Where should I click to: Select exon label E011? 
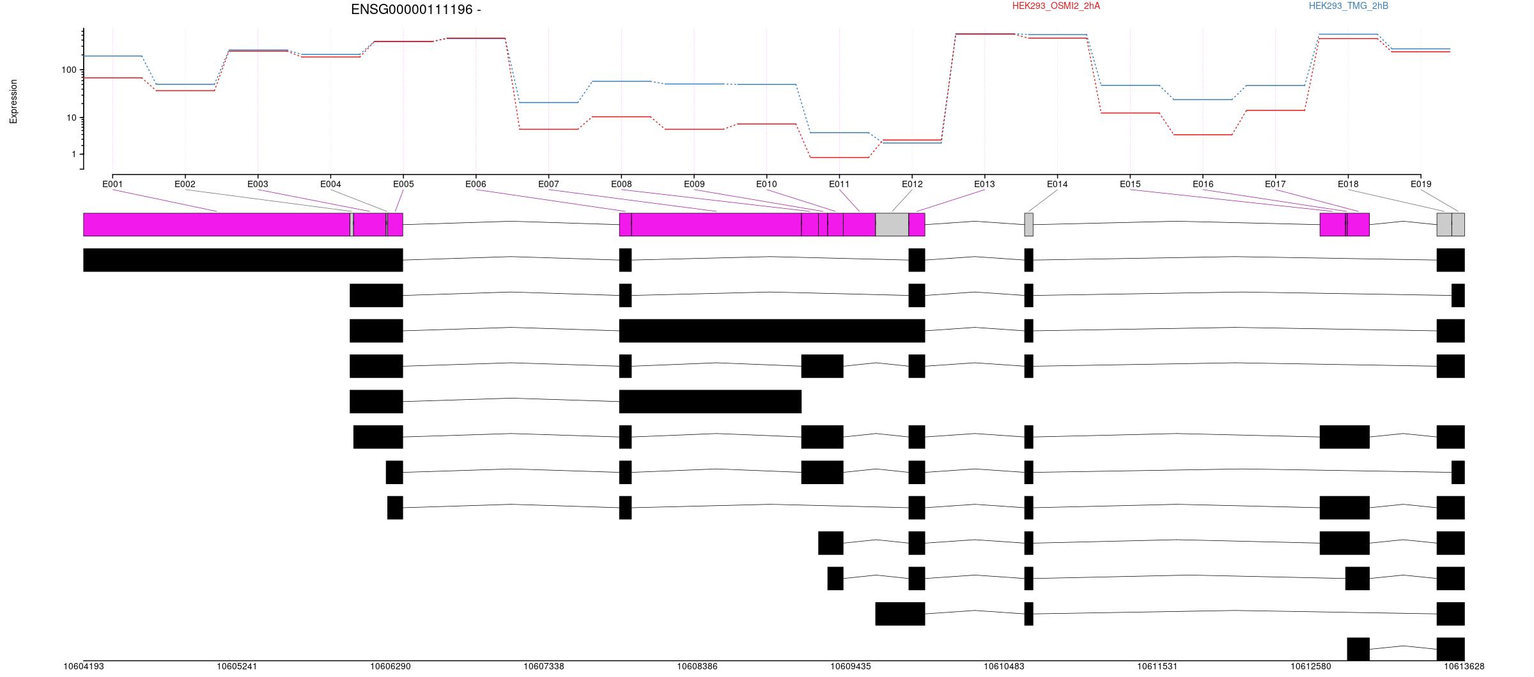pyautogui.click(x=839, y=184)
